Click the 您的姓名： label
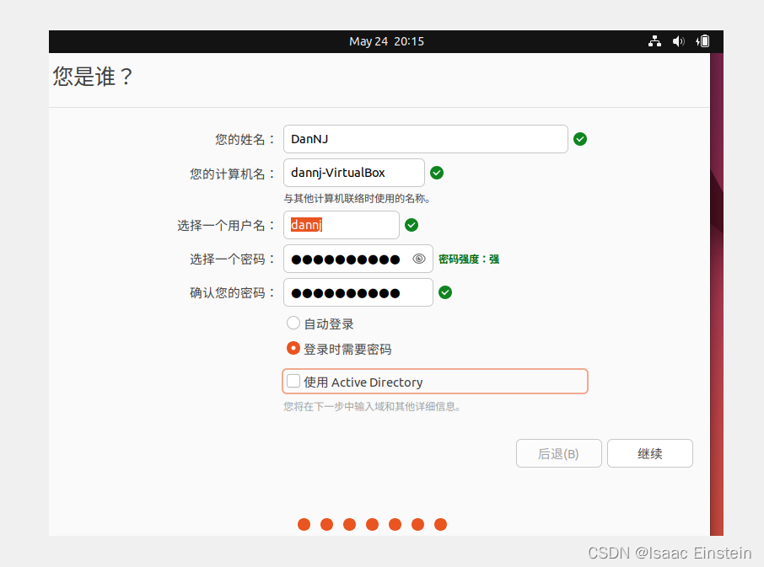The width and height of the screenshot is (764, 567). pos(245,140)
